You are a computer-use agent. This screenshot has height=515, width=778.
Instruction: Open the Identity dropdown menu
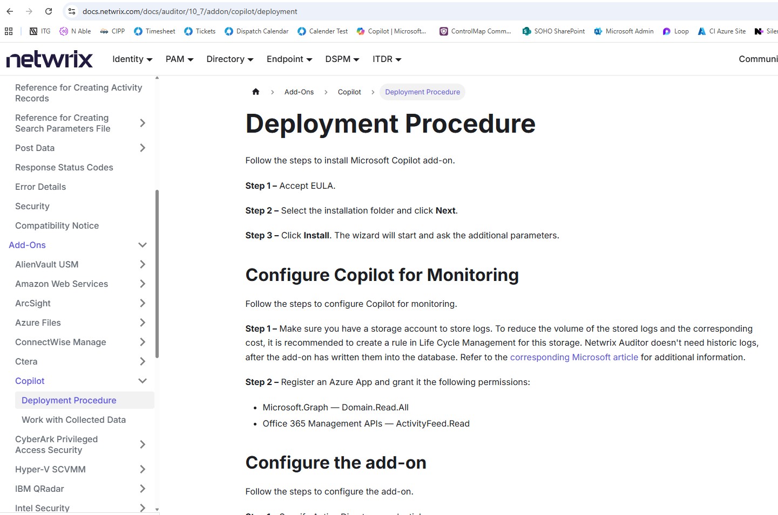[x=132, y=59]
